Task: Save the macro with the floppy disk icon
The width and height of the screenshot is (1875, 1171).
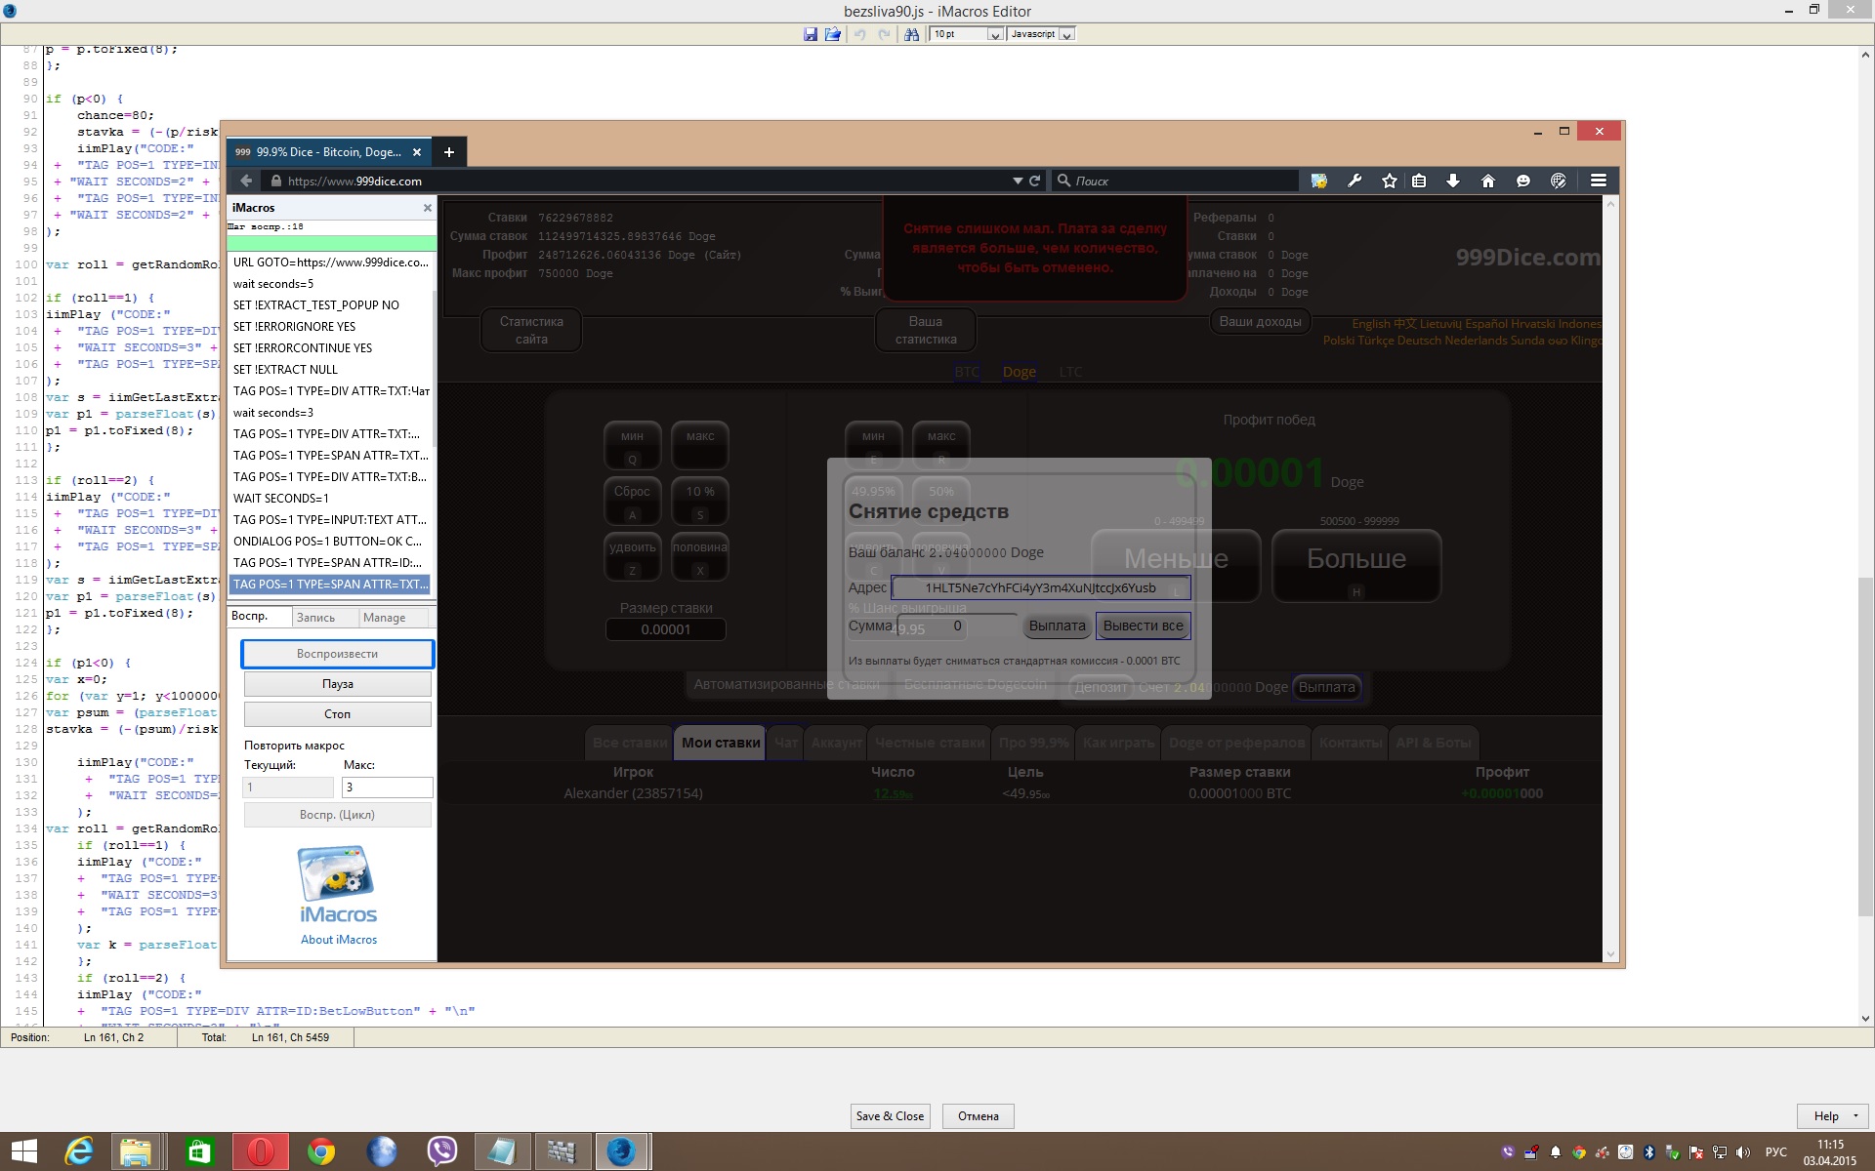Action: [810, 34]
